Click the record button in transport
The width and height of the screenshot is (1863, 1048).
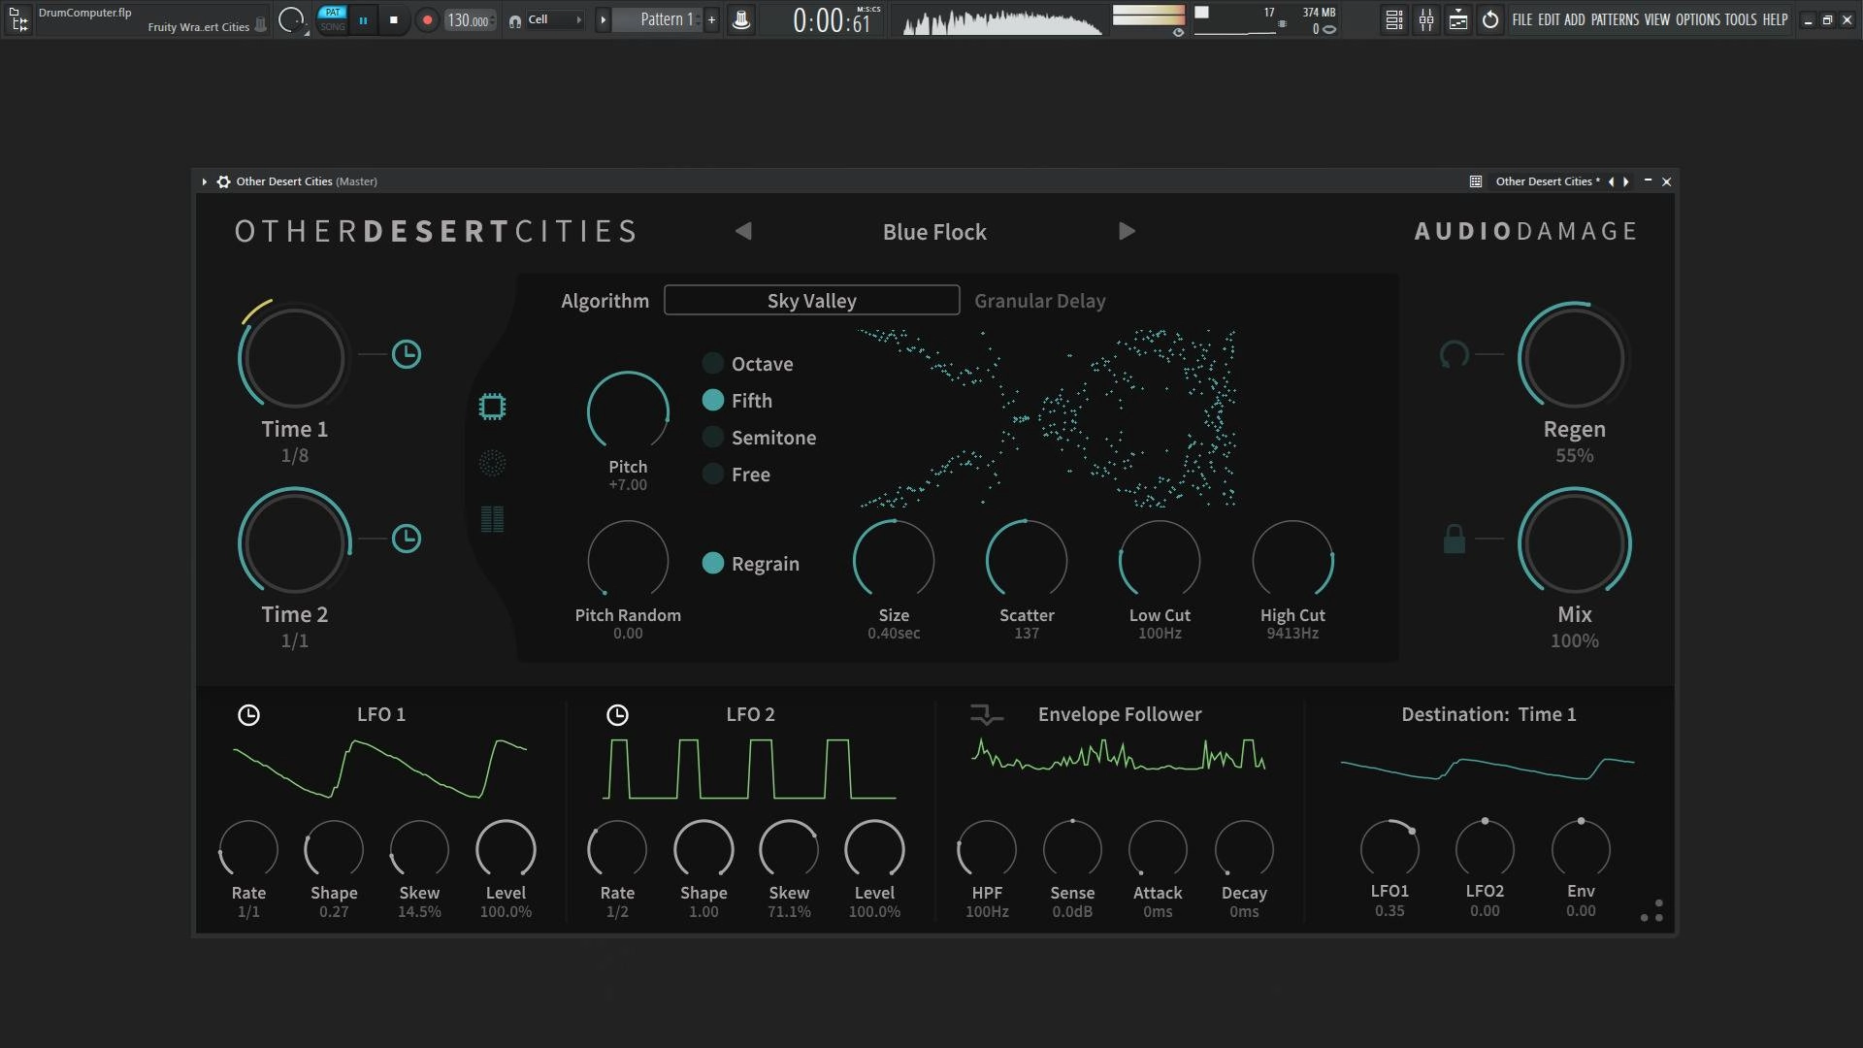click(x=427, y=19)
